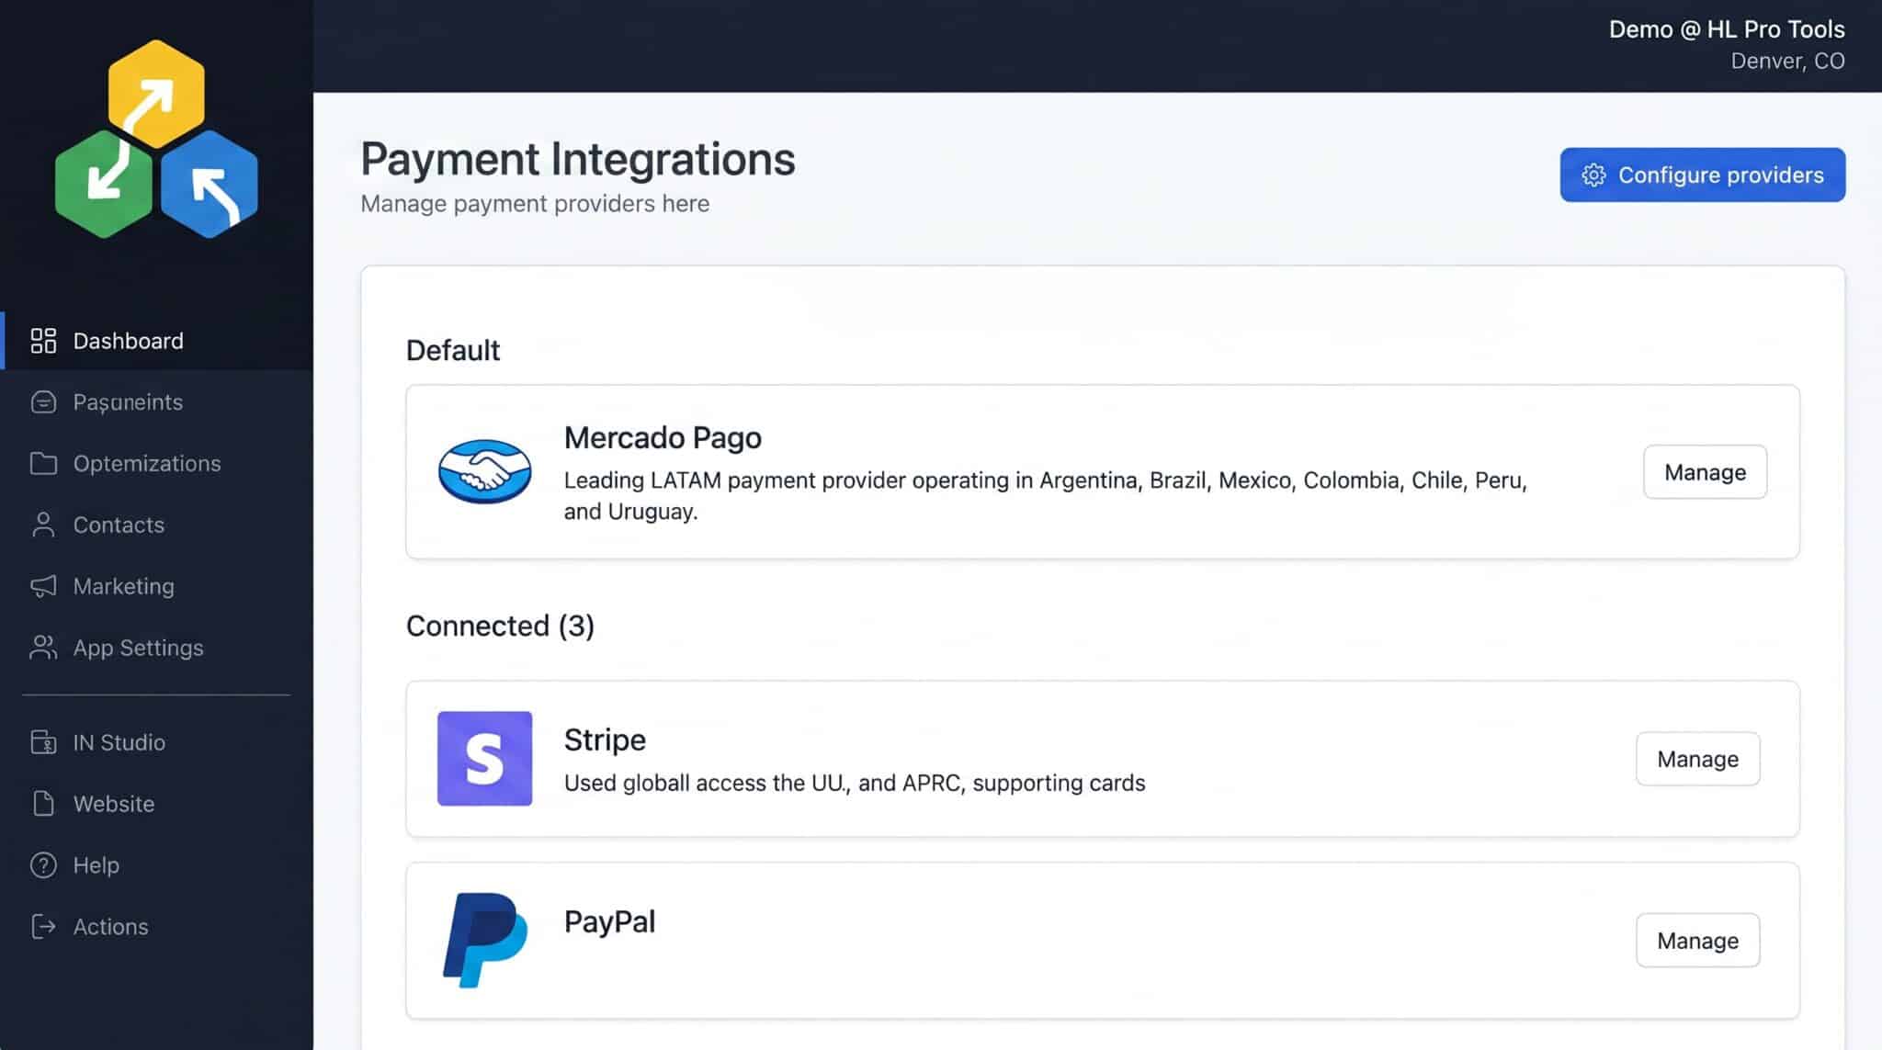The width and height of the screenshot is (1882, 1050).
Task: Click the Default section label
Action: tap(453, 350)
